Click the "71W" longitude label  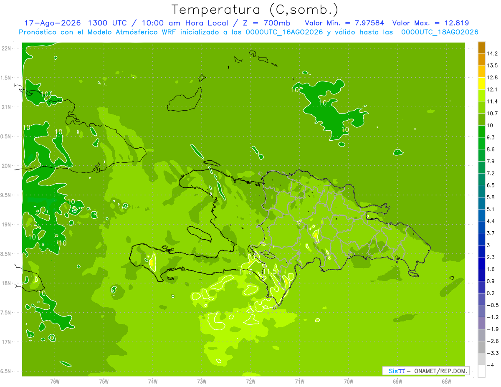299,382
